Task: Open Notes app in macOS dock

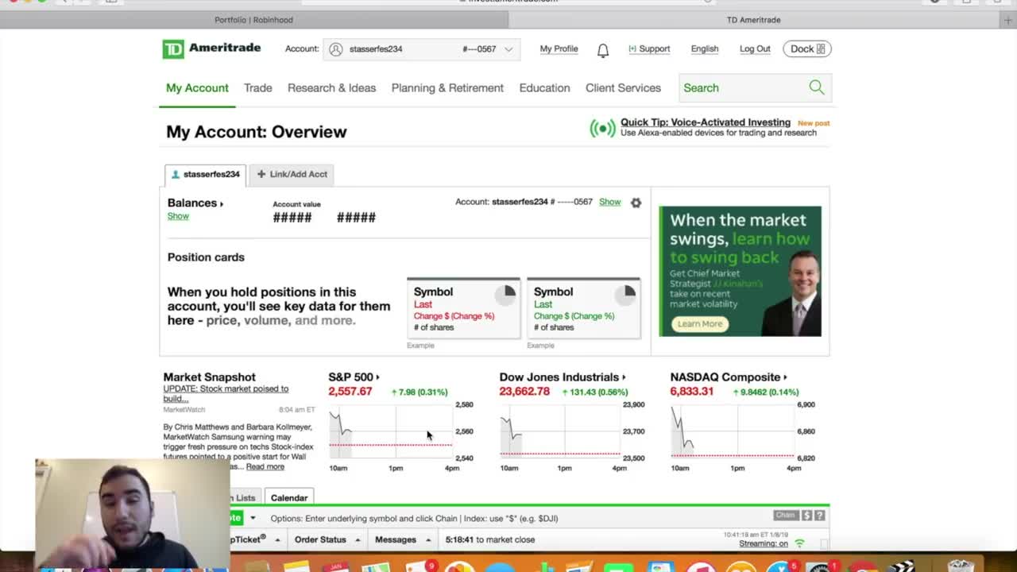Action: point(296,566)
